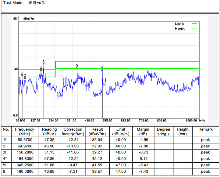Click reading value 57.36

tap(49, 159)
